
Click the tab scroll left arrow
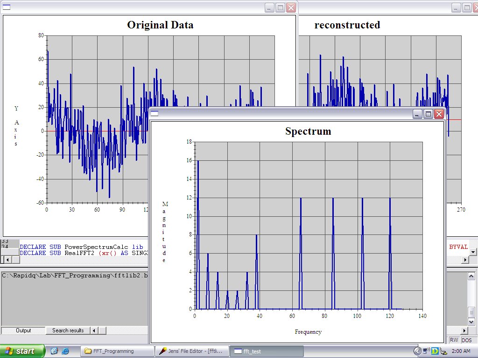click(x=93, y=330)
